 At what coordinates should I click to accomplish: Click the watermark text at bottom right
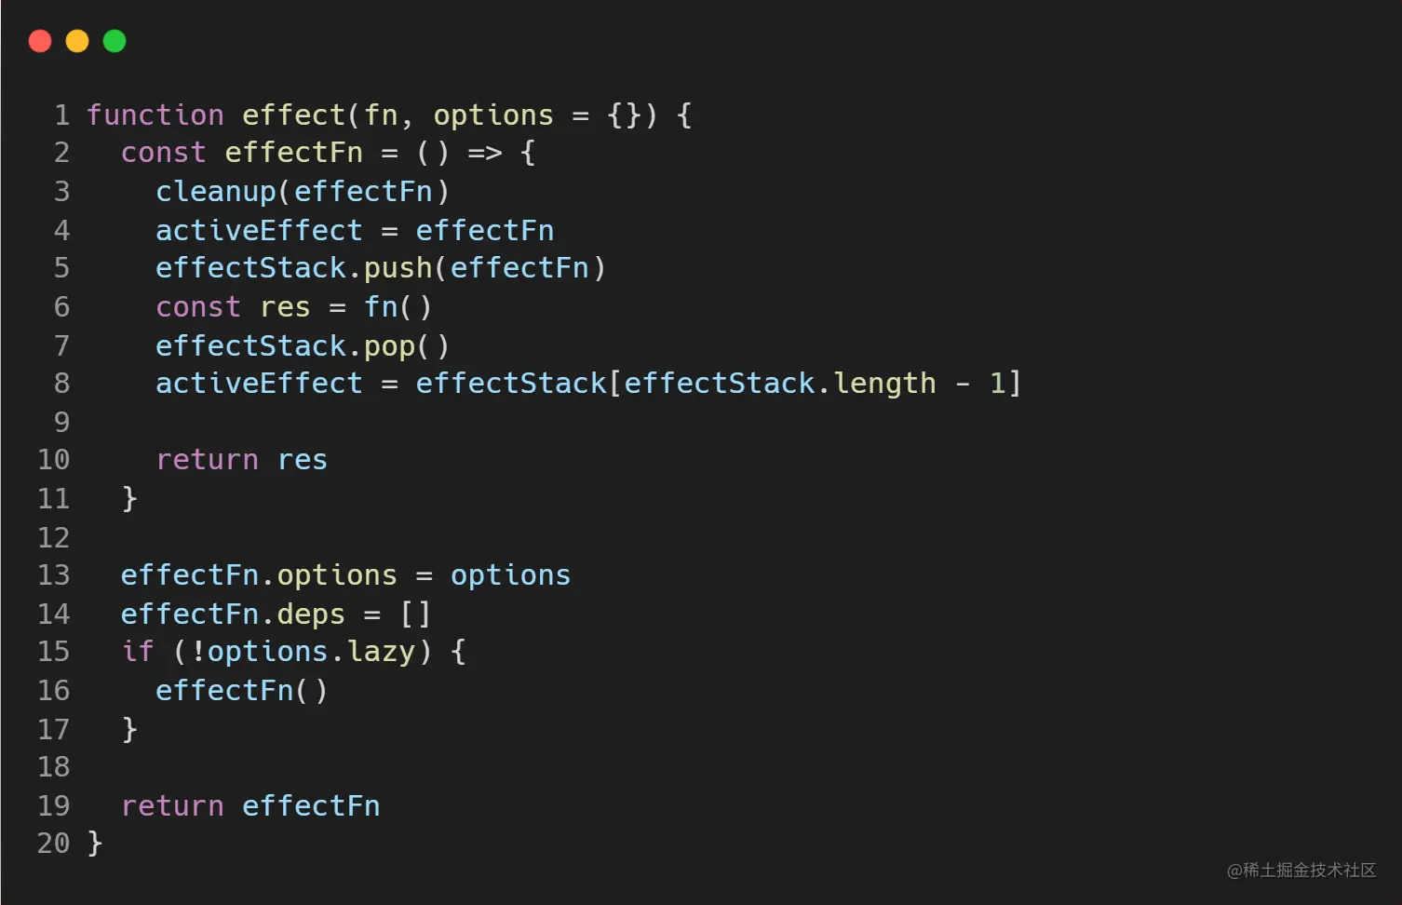tap(1301, 870)
